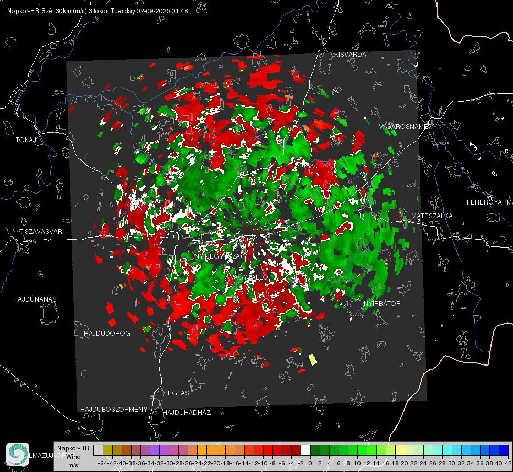
Task: Click the 20 legend scale value
Action: (x=405, y=463)
